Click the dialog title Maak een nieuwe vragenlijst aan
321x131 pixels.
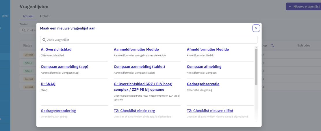[68, 28]
